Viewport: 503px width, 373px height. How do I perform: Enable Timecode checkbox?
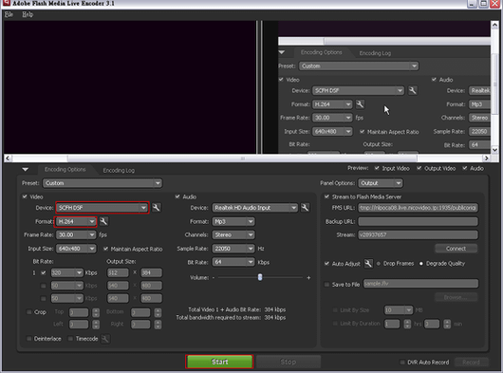[x=71, y=339]
